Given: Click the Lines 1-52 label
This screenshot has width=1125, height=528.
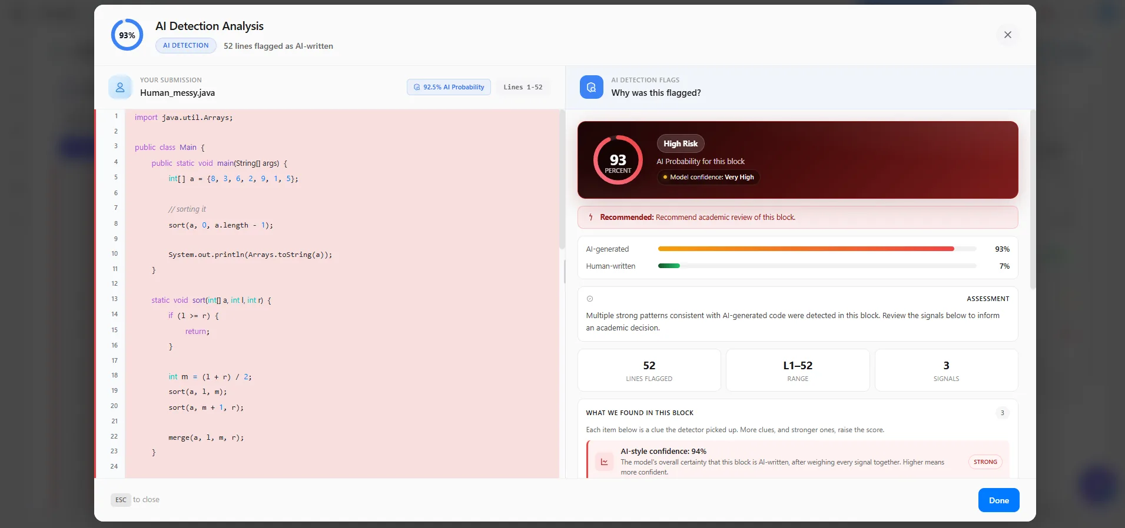Looking at the screenshot, I should click(523, 87).
